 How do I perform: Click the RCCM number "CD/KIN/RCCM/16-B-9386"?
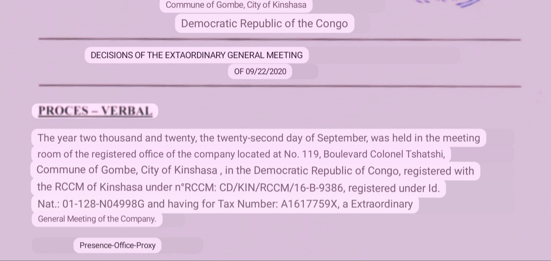click(x=281, y=188)
